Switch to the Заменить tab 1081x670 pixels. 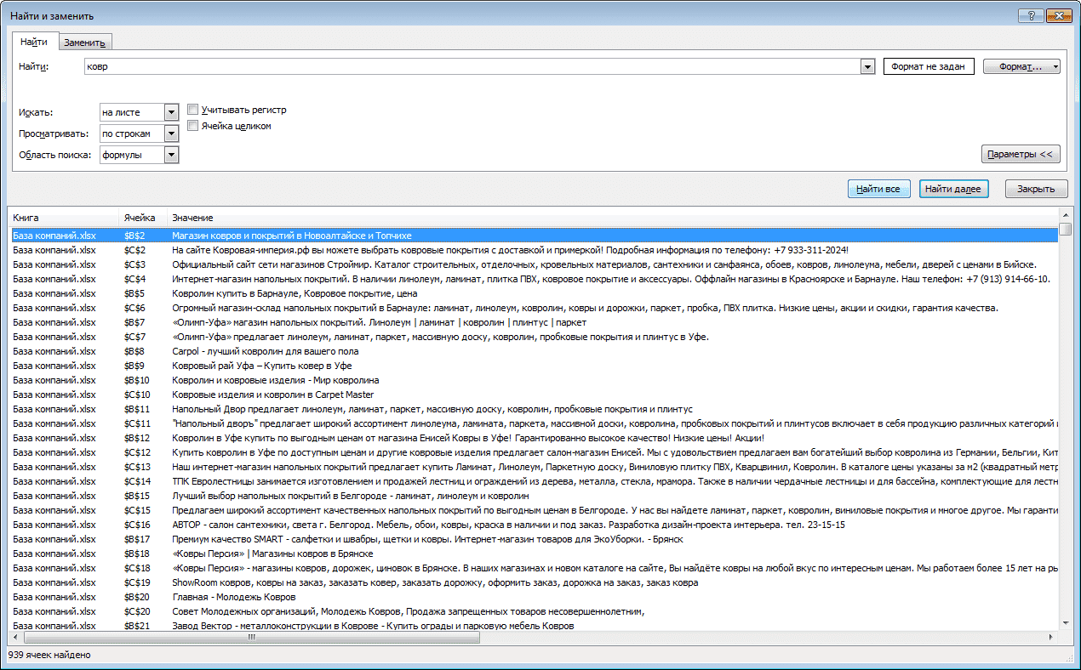[x=84, y=43]
